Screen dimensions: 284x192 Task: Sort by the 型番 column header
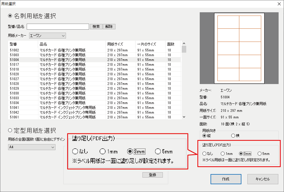(x=23, y=44)
